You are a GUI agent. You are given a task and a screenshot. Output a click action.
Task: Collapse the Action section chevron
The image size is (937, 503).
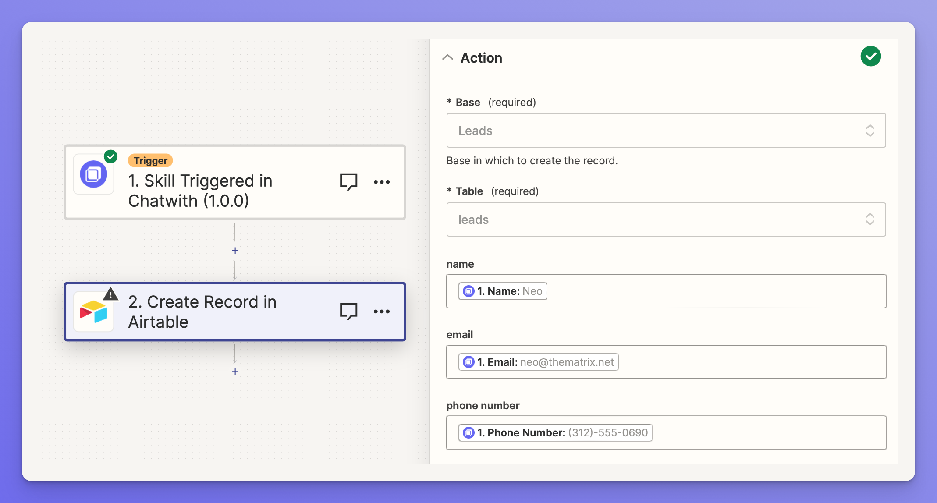tap(447, 57)
